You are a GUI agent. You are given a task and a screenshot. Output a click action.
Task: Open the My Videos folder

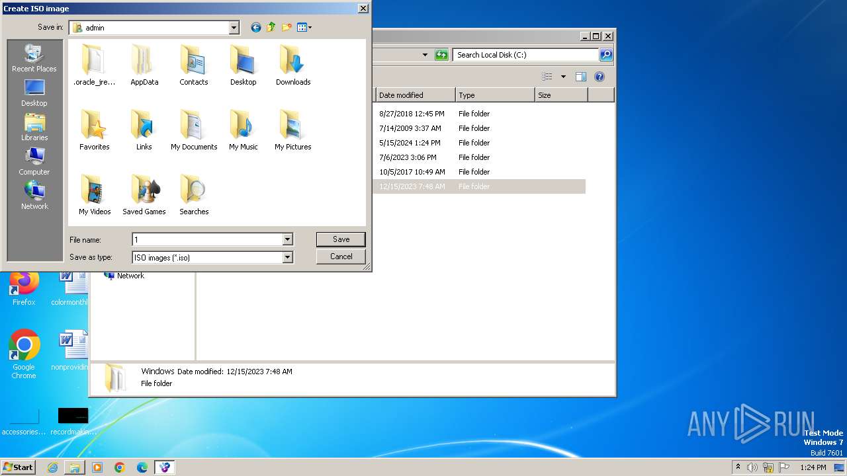(x=95, y=195)
